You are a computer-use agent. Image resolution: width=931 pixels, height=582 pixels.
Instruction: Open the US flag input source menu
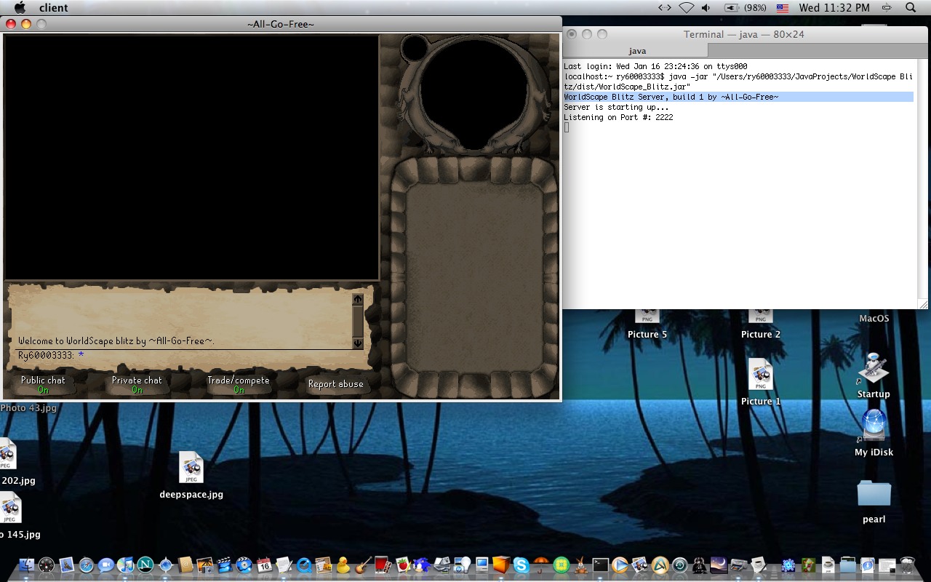pyautogui.click(x=783, y=7)
